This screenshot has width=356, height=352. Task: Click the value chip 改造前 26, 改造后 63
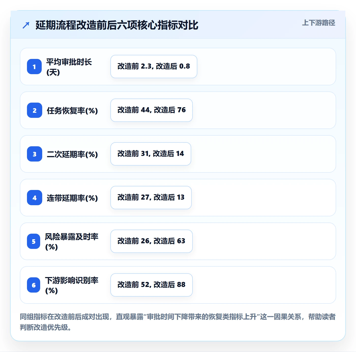(152, 241)
